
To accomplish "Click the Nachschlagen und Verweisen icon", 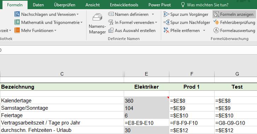I will point(17,14).
